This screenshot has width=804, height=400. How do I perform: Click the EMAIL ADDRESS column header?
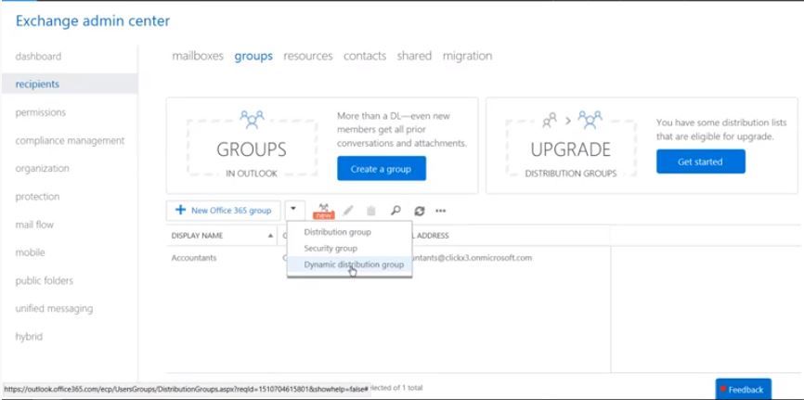tap(431, 236)
